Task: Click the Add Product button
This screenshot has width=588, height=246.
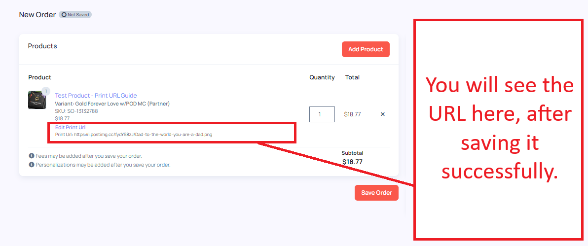Action: (366, 49)
